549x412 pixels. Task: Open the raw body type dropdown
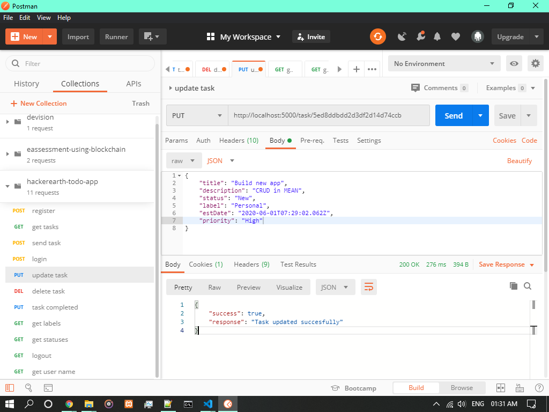pyautogui.click(x=184, y=161)
